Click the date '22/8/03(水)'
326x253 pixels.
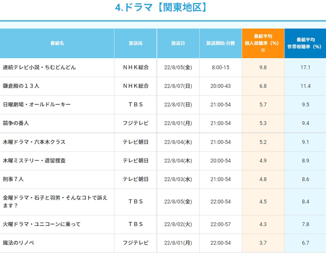178,179
